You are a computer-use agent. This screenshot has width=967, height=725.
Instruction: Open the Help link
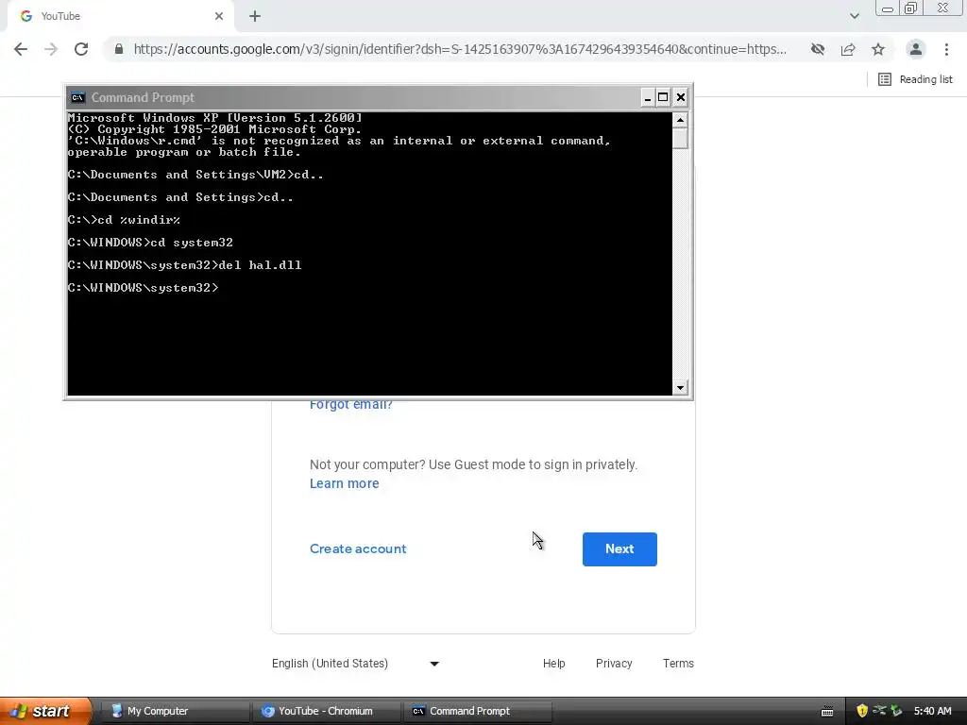(x=553, y=664)
